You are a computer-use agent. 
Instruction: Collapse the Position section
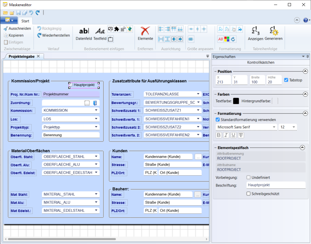tap(305, 71)
